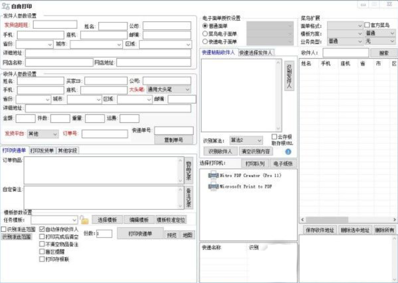
Task: Open the 无 dropdown in 菜鸟扩展
Action: pyautogui.click(x=380, y=41)
